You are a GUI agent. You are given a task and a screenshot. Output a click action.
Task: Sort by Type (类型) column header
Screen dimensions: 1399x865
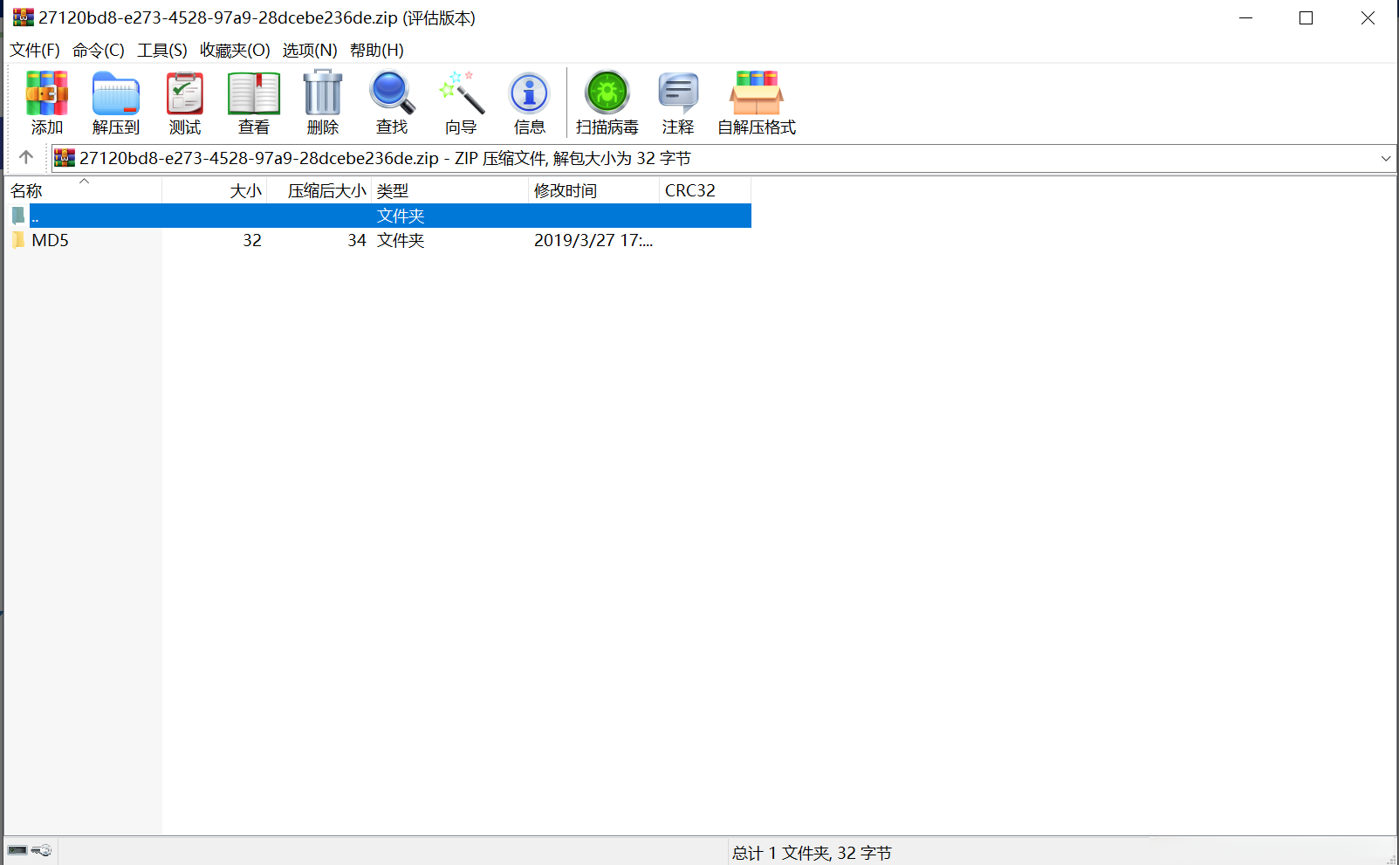450,190
